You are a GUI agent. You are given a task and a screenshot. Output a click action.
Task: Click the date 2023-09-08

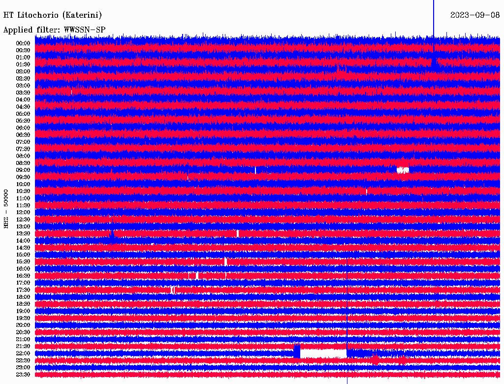(x=475, y=15)
